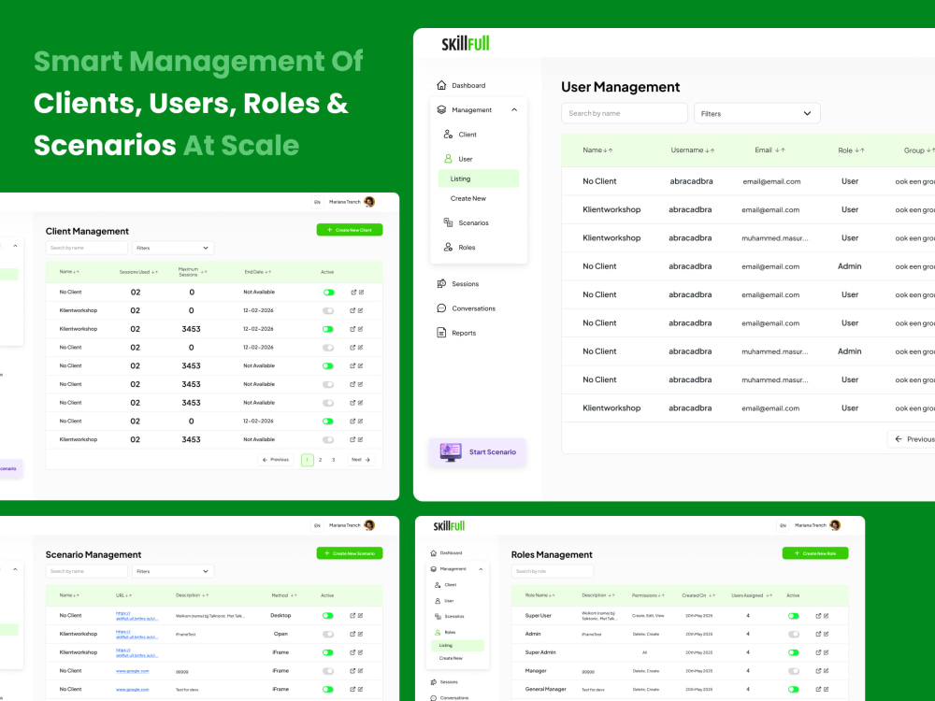Screen dimensions: 935x701
Task: Open the Filters dropdown in User Management
Action: click(x=756, y=113)
